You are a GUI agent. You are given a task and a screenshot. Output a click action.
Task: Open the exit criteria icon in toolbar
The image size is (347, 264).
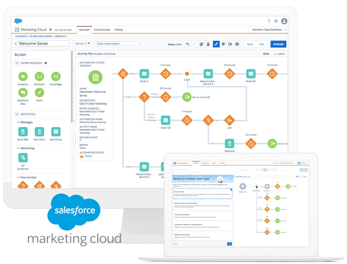[x=230, y=44]
